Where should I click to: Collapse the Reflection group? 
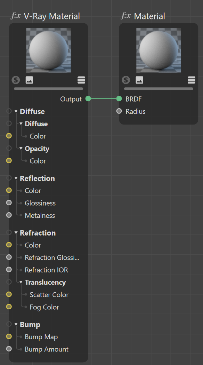[x=16, y=178]
